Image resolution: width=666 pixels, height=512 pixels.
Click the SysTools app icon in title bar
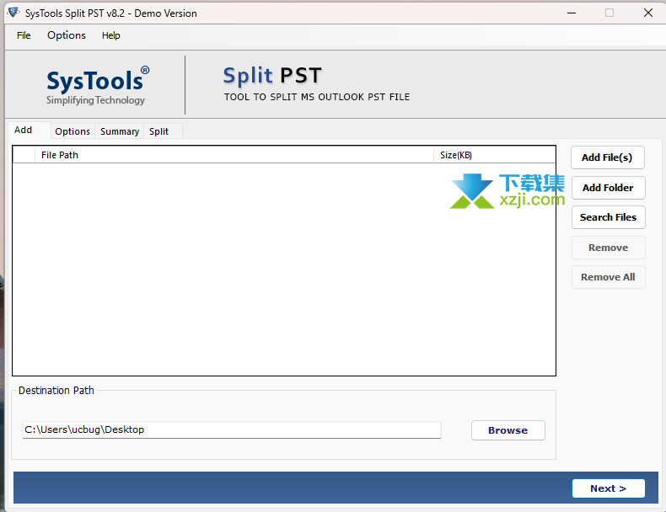(x=13, y=13)
